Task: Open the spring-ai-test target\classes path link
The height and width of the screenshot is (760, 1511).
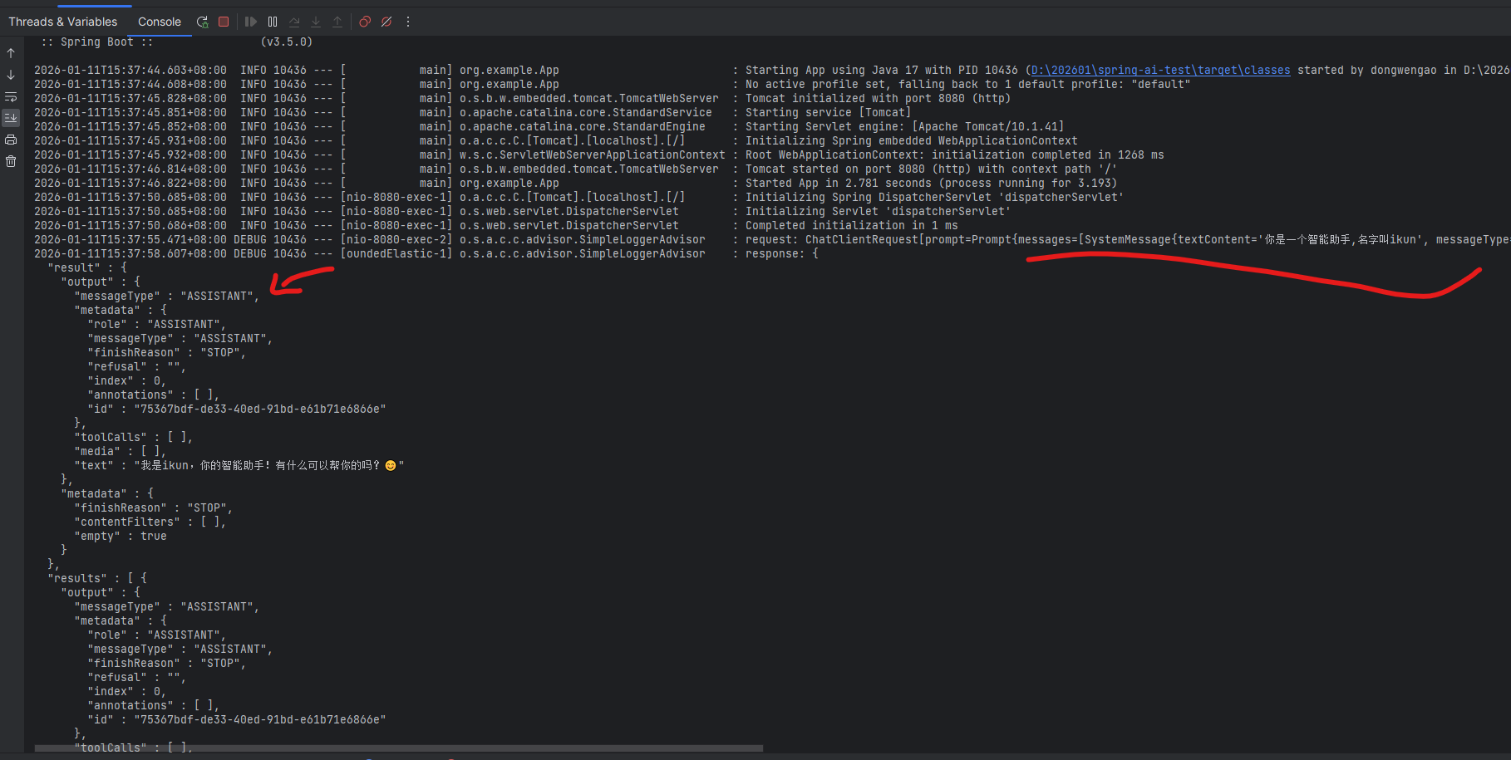Action: (1161, 71)
